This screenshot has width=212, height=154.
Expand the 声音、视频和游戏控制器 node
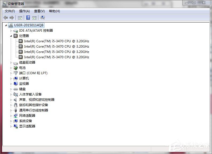11,100
